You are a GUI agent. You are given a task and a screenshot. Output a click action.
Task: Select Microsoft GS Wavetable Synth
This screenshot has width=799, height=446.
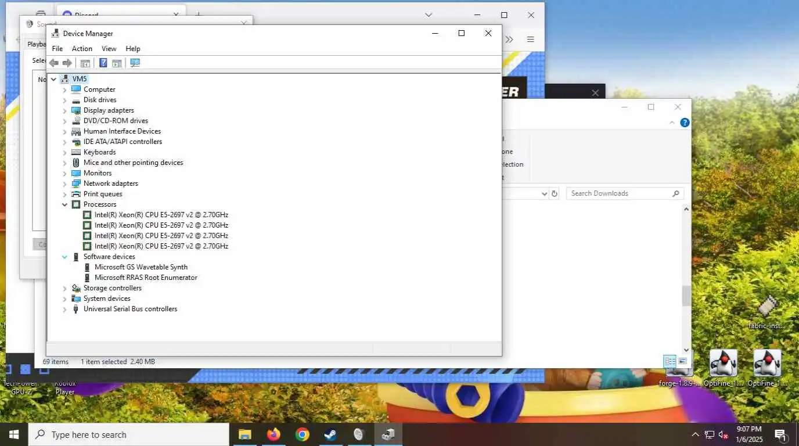141,267
